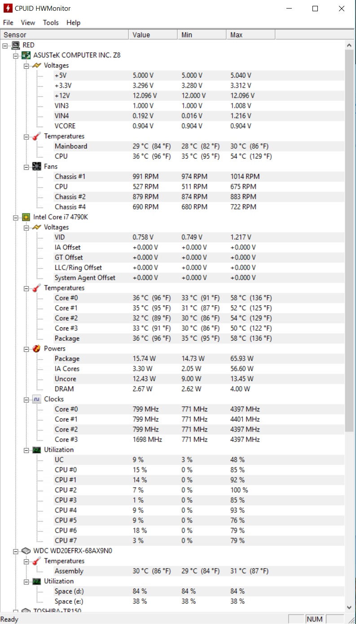The width and height of the screenshot is (356, 624).
Task: Open the File menu
Action: tap(8, 22)
